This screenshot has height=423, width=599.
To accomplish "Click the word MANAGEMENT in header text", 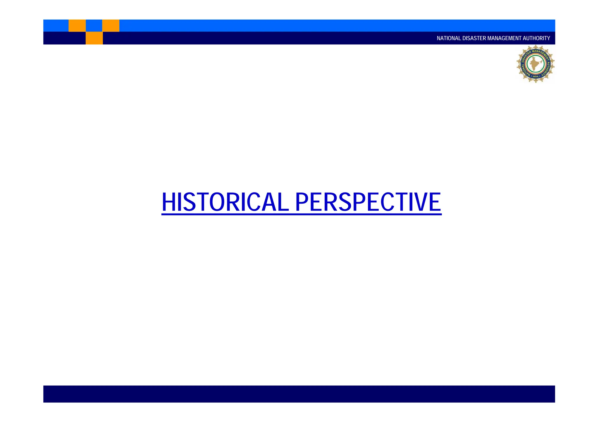I will point(505,38).
